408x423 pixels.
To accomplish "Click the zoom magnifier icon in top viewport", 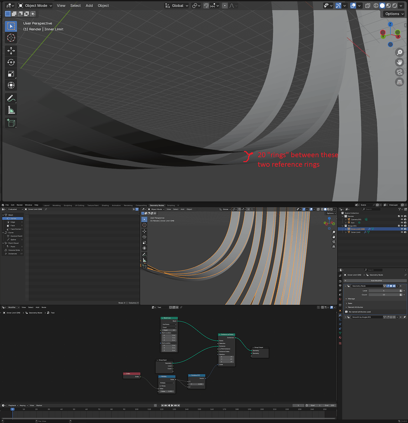I will pos(400,52).
